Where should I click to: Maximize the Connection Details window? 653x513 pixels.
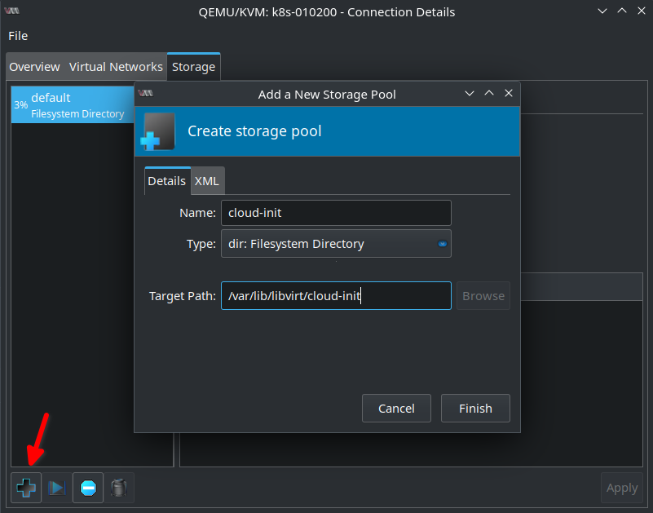click(622, 11)
